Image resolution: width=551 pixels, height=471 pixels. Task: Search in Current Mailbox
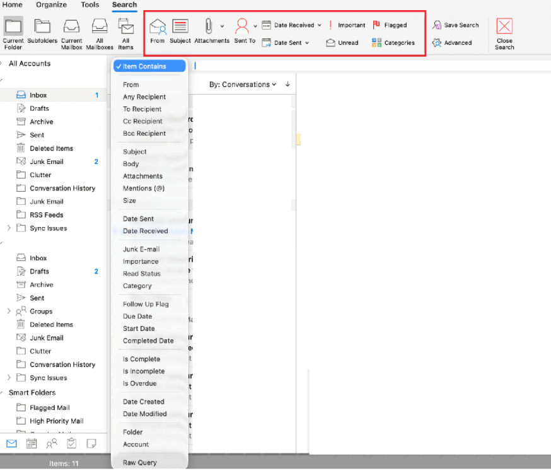[71, 34]
